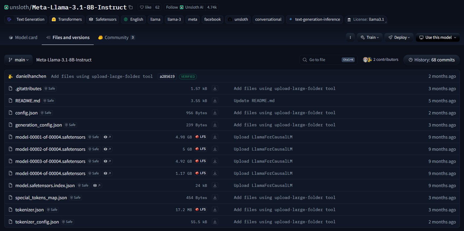464x231 pixels.
Task: Click the danielhanchen avatar icon
Action: (11, 76)
